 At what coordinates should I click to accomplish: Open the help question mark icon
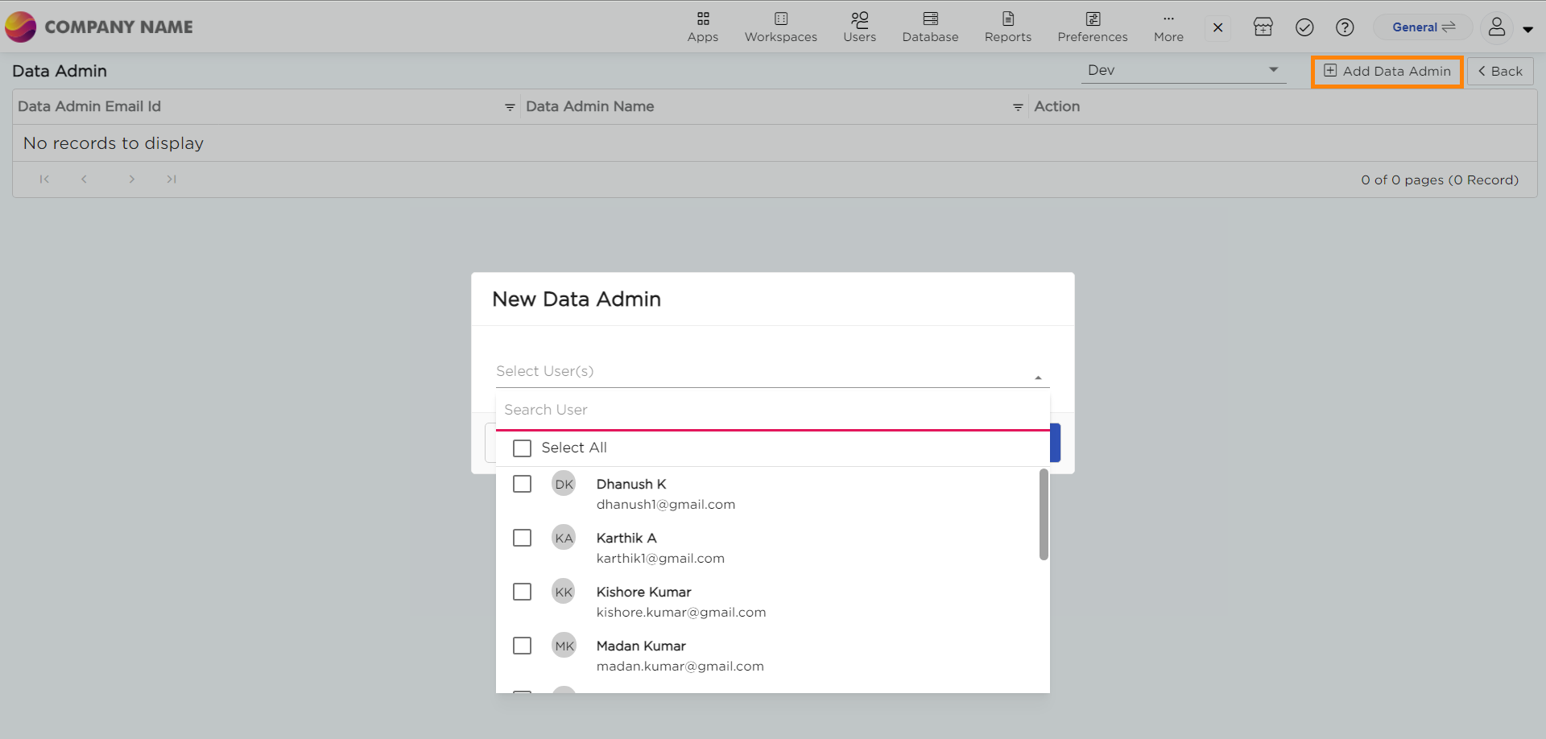pyautogui.click(x=1344, y=27)
